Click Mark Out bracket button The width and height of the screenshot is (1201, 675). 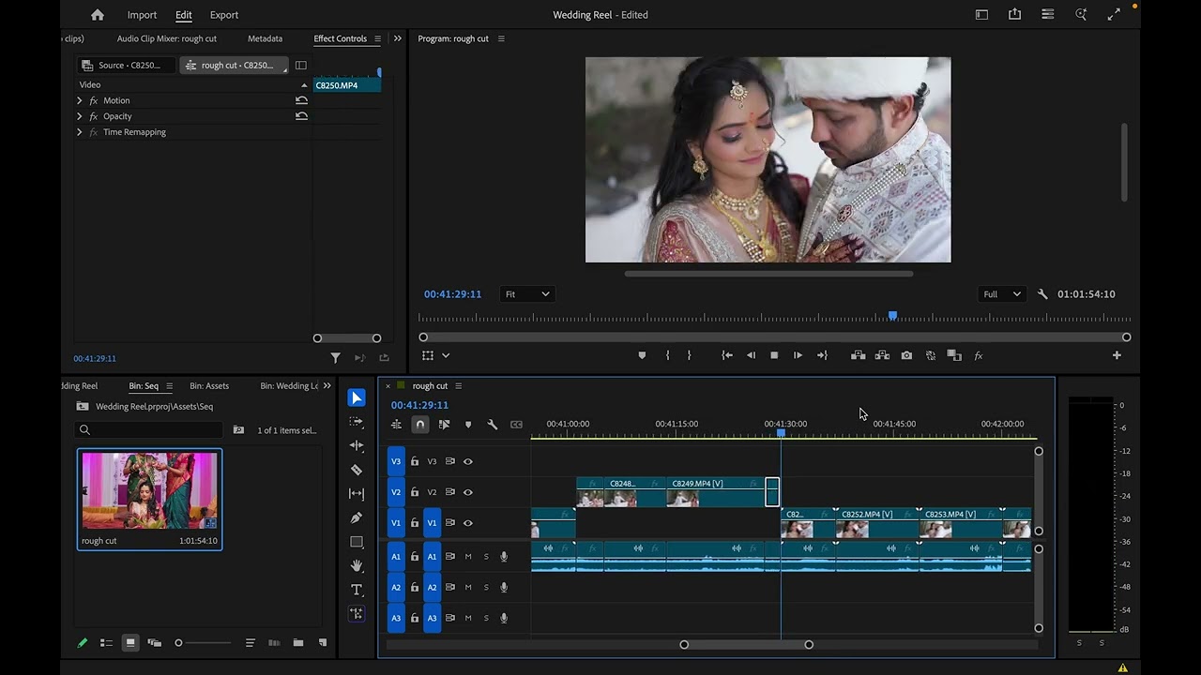click(x=689, y=355)
